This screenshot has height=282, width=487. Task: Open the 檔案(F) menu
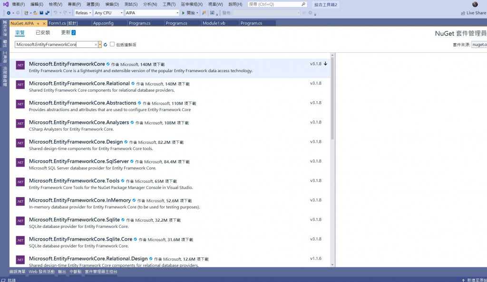(19, 4)
